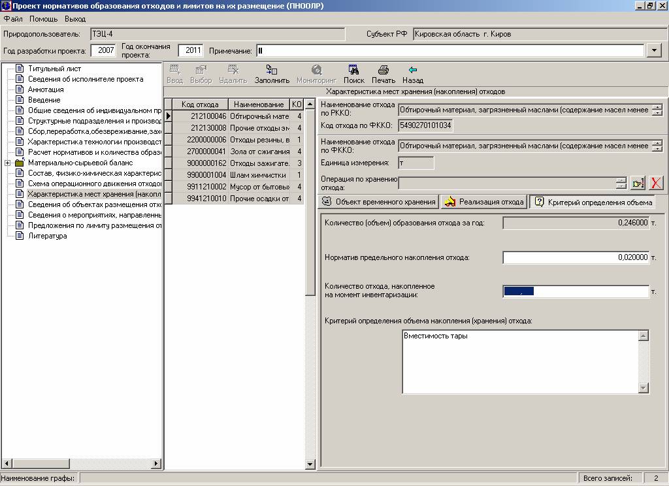
Task: Click stepper arrows of РККО waste name field
Action: click(657, 110)
